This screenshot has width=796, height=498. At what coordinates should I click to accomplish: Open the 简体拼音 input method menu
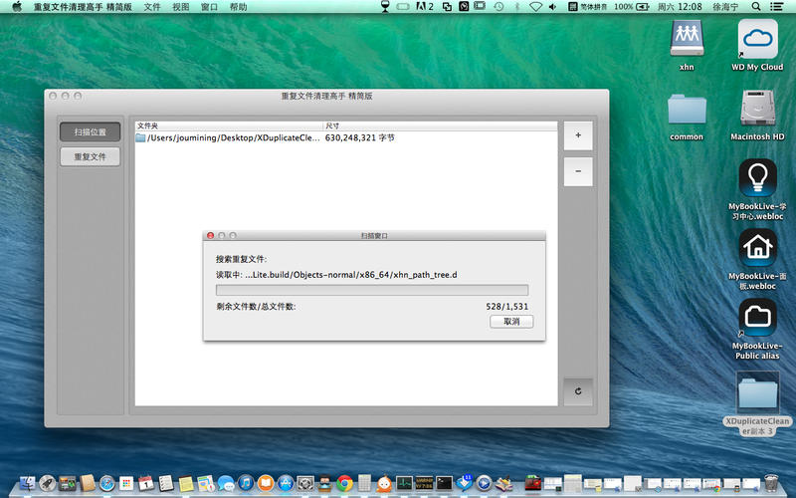(x=587, y=7)
